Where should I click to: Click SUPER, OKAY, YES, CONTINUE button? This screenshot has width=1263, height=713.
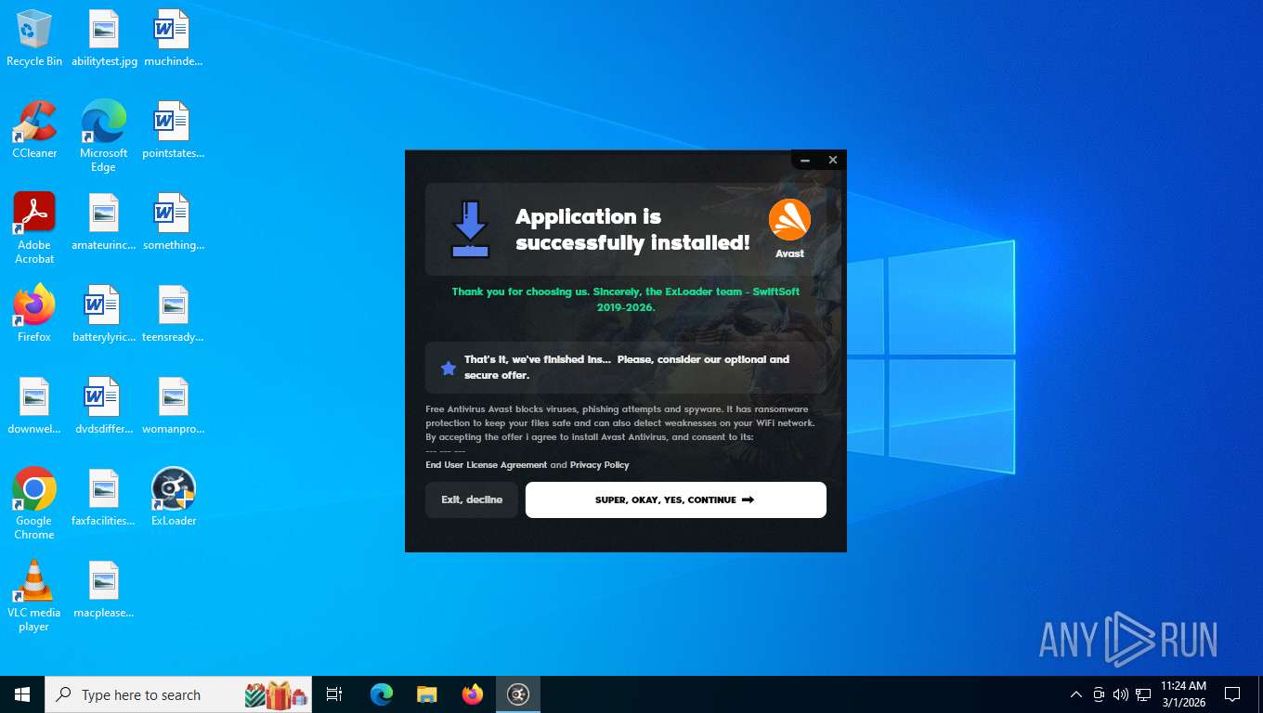click(675, 499)
